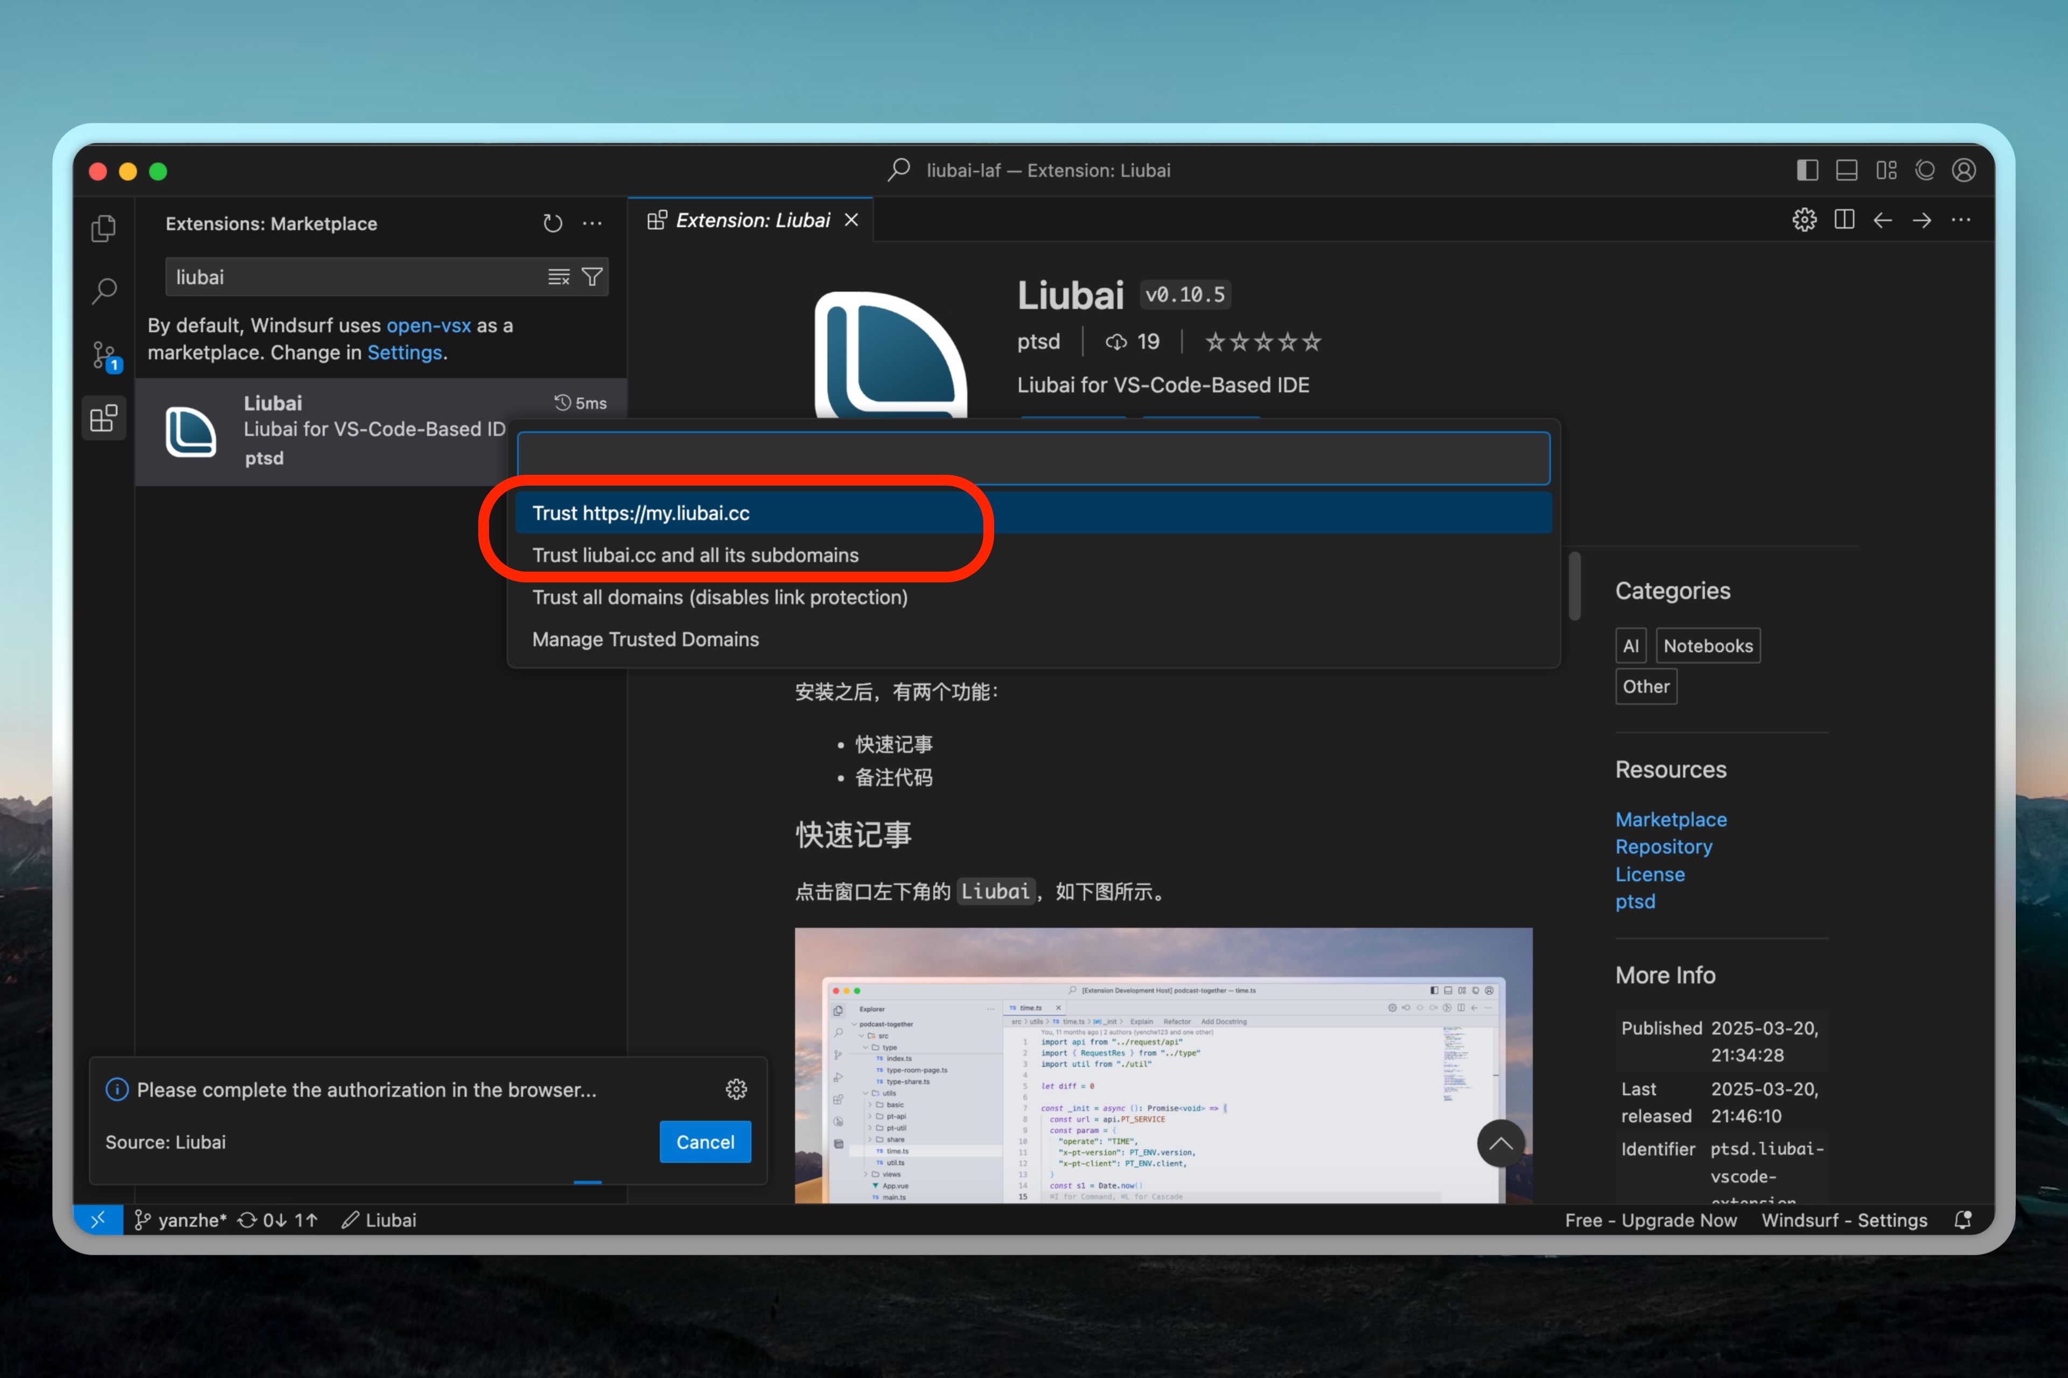Choose Manage Trusted Domains entry
The image size is (2068, 1378).
645,640
